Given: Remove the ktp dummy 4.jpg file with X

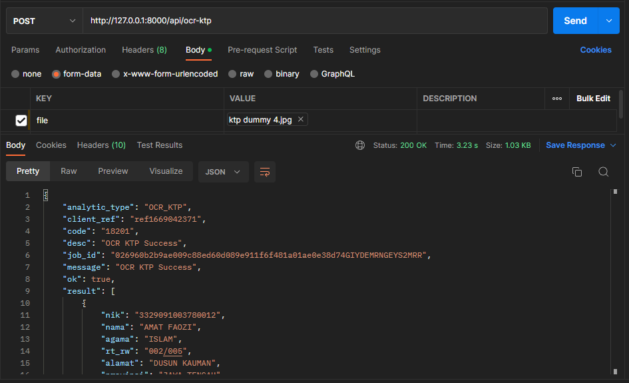Looking at the screenshot, I should pyautogui.click(x=300, y=119).
